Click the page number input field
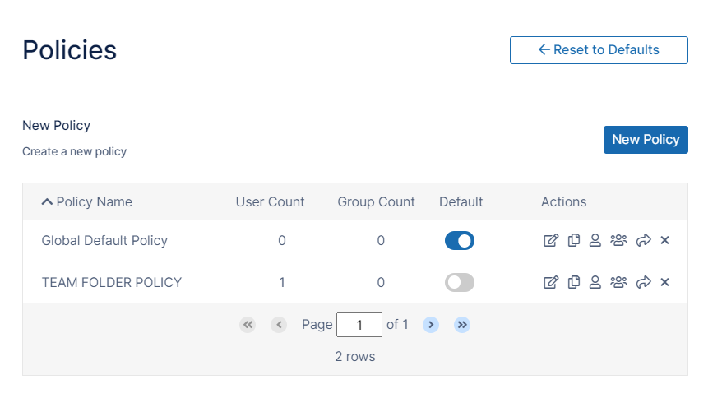Viewport: 722px width, 398px height. pyautogui.click(x=359, y=325)
